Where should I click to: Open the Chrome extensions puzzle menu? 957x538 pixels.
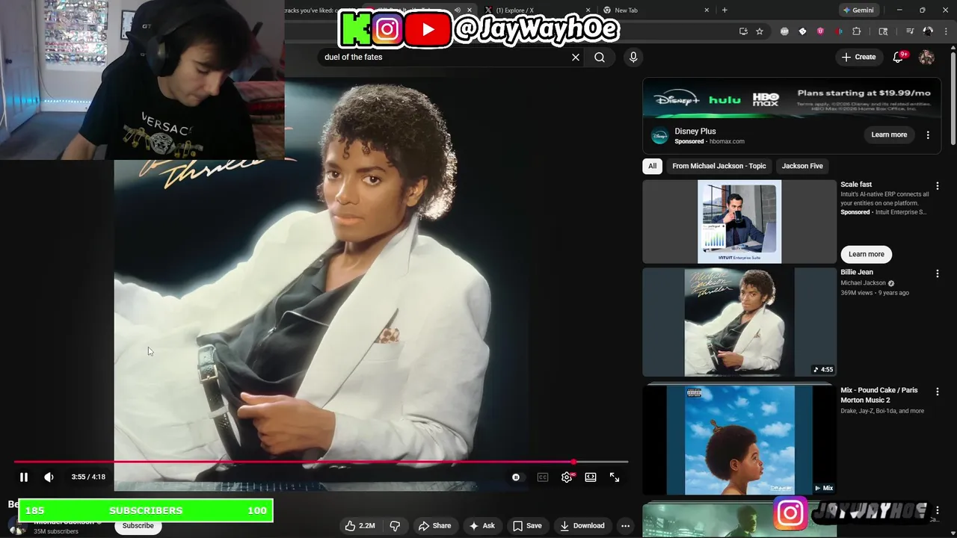[x=857, y=31]
